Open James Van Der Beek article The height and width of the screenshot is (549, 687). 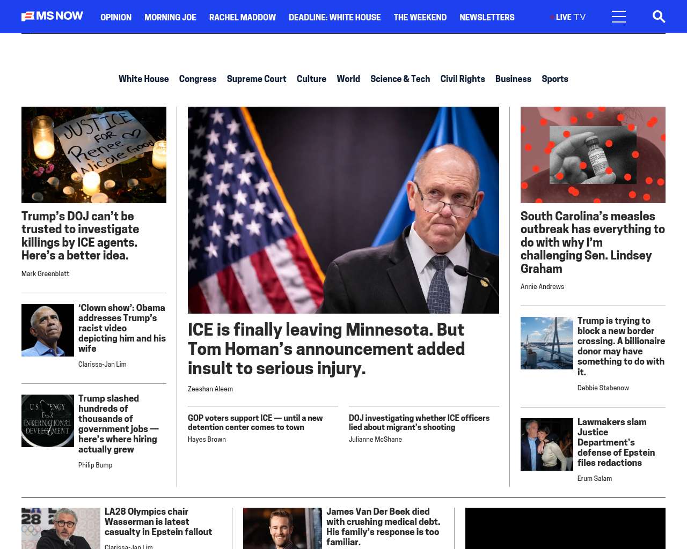tap(383, 526)
